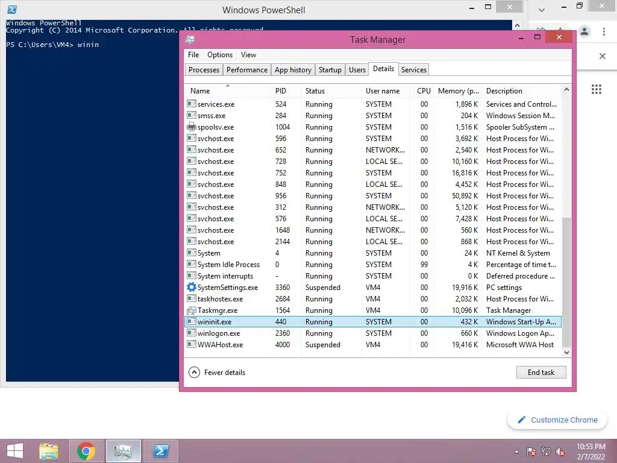Click Task Manager scrollbar down arrow
Viewport: 617px width, 463px height.
pyautogui.click(x=566, y=352)
